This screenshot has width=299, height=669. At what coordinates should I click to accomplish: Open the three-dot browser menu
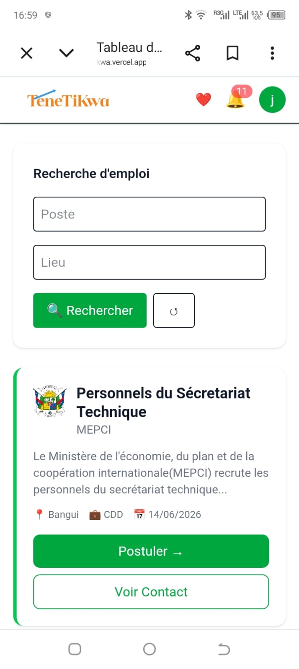(272, 54)
